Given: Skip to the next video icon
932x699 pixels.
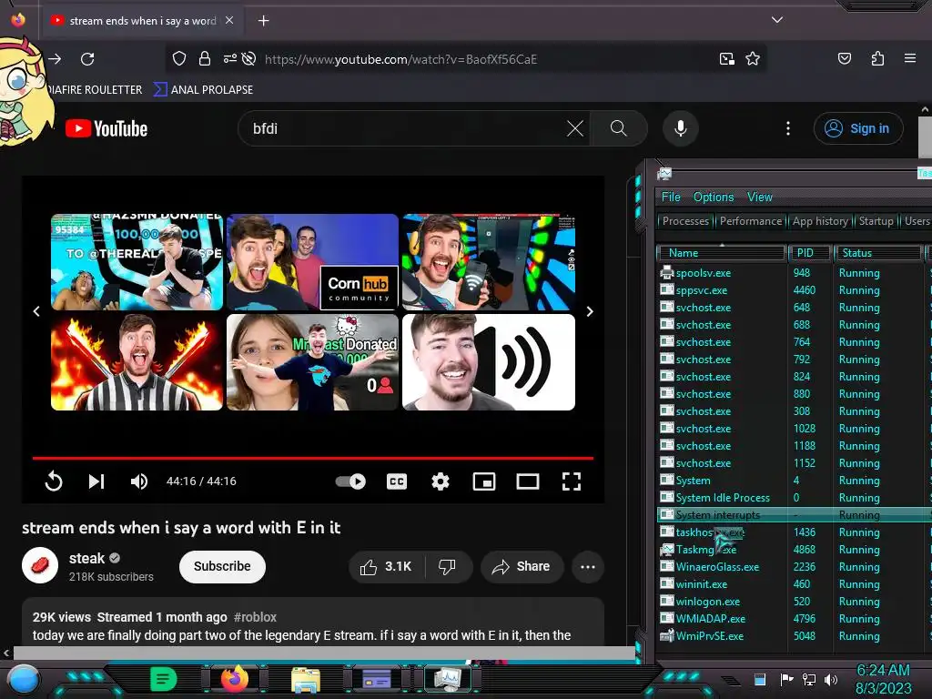Looking at the screenshot, I should pyautogui.click(x=96, y=481).
